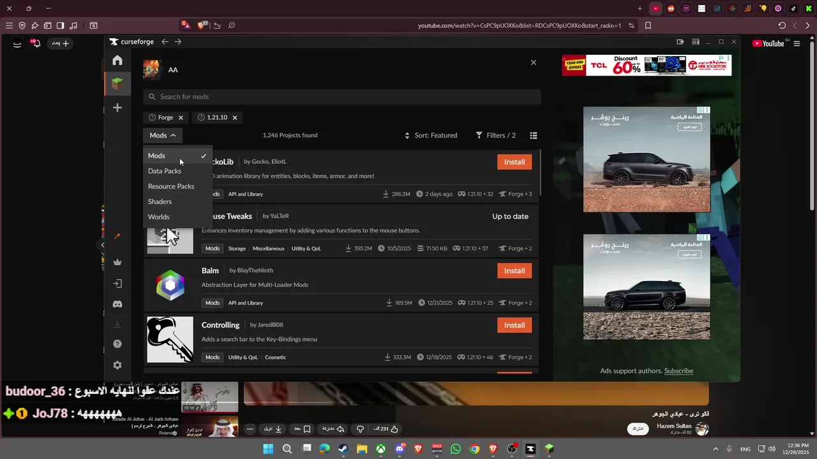Click the TCL 60% discount banner ad

pyautogui.click(x=647, y=65)
